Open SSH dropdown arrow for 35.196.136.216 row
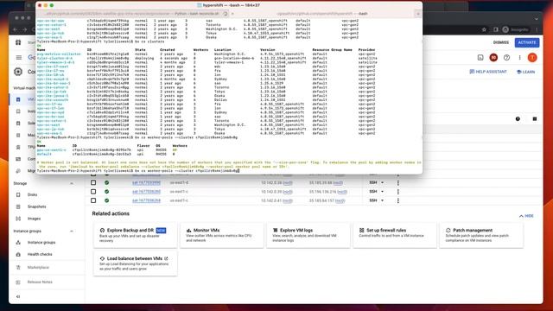 [x=382, y=192]
